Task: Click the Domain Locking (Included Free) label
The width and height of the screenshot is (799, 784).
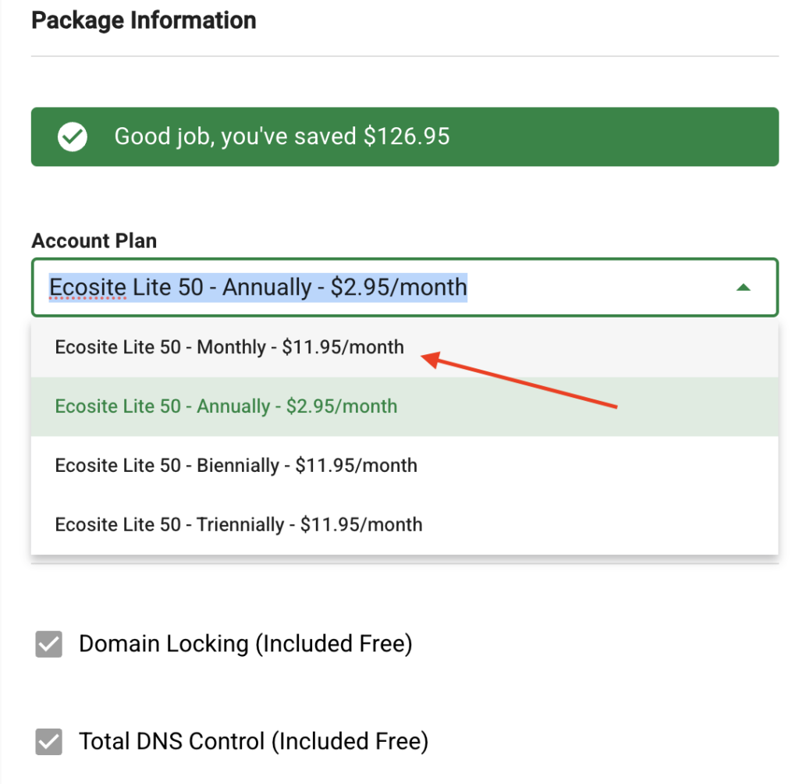Action: click(x=245, y=644)
